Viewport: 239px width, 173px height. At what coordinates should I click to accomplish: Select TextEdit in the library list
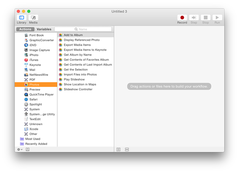(x=36, y=119)
